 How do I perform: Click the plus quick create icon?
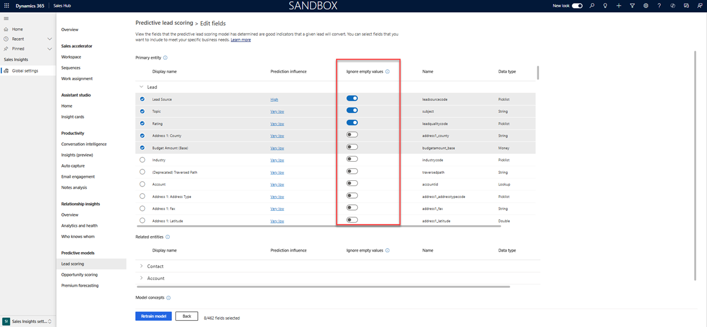coord(619,5)
